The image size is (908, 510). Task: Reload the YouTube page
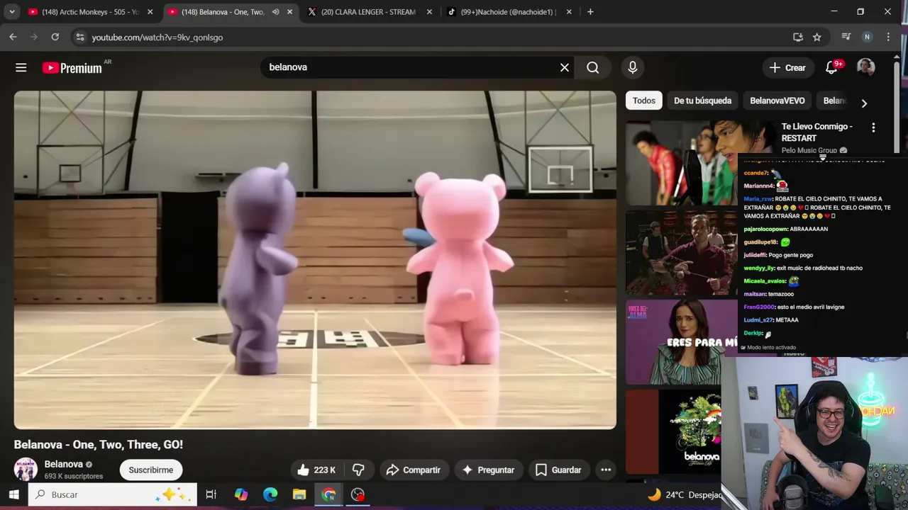tap(55, 37)
